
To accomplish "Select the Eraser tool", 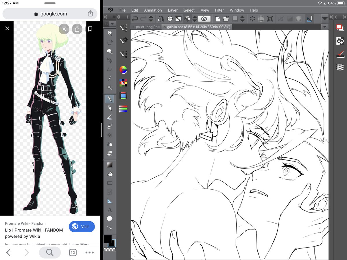I will 110,153.
